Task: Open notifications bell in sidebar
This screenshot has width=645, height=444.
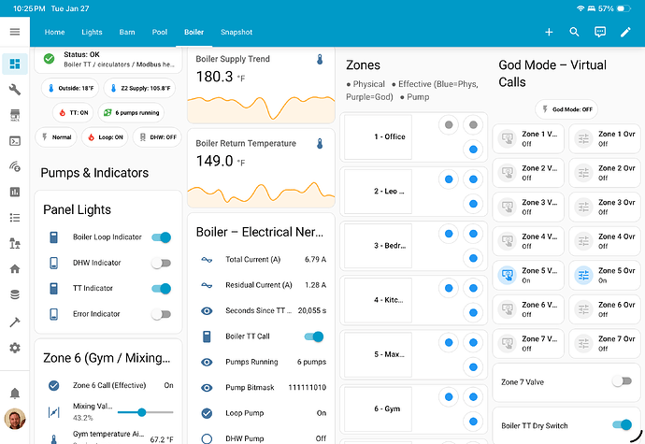Action: coord(15,393)
